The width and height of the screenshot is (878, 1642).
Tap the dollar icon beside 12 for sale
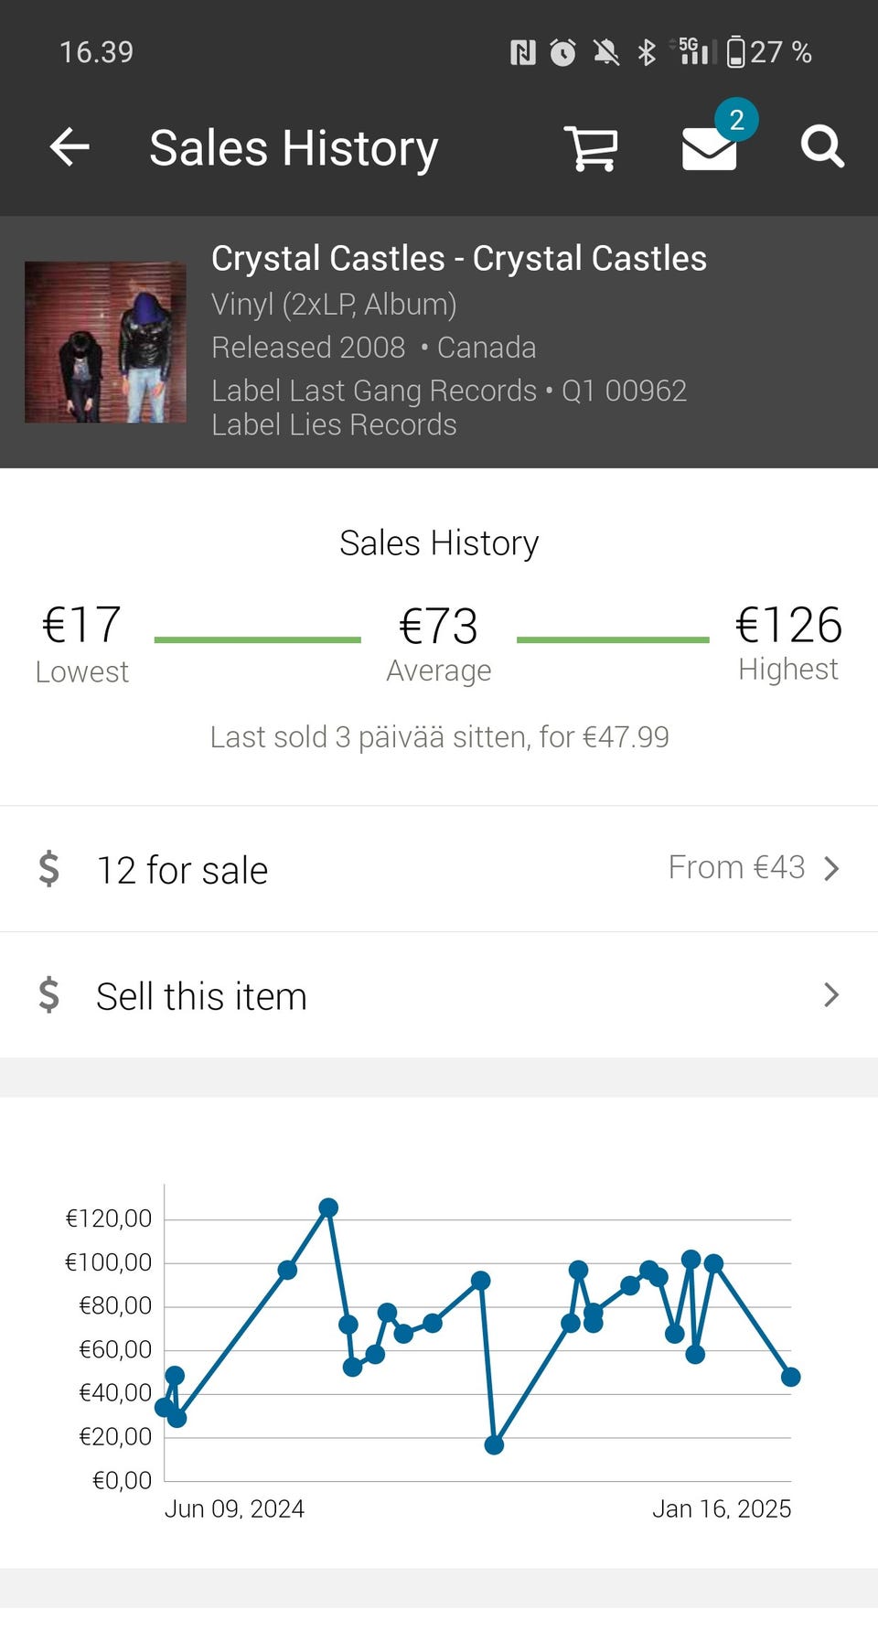[49, 869]
